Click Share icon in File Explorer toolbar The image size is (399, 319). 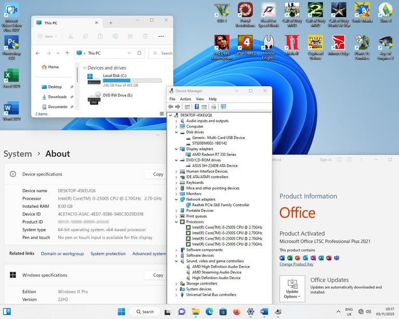pos(130,36)
